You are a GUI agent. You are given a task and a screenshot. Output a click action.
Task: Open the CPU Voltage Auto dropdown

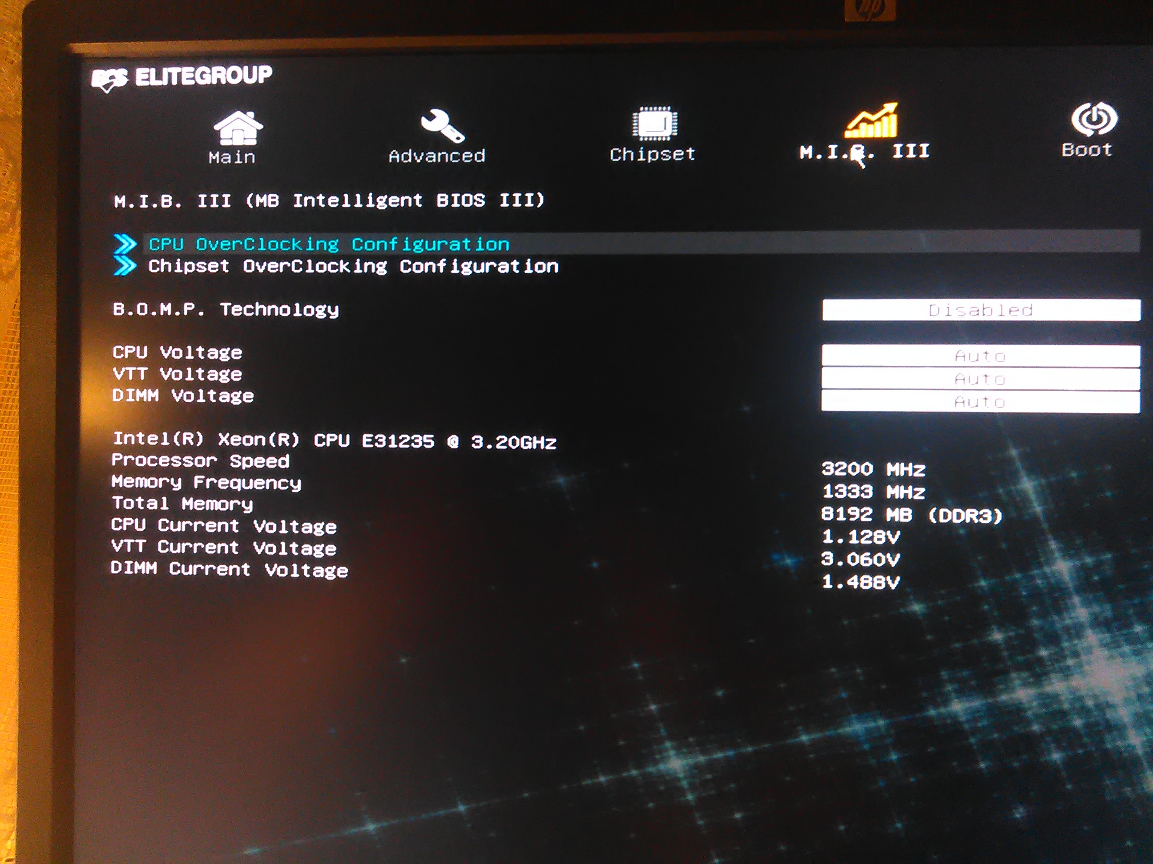pos(980,356)
